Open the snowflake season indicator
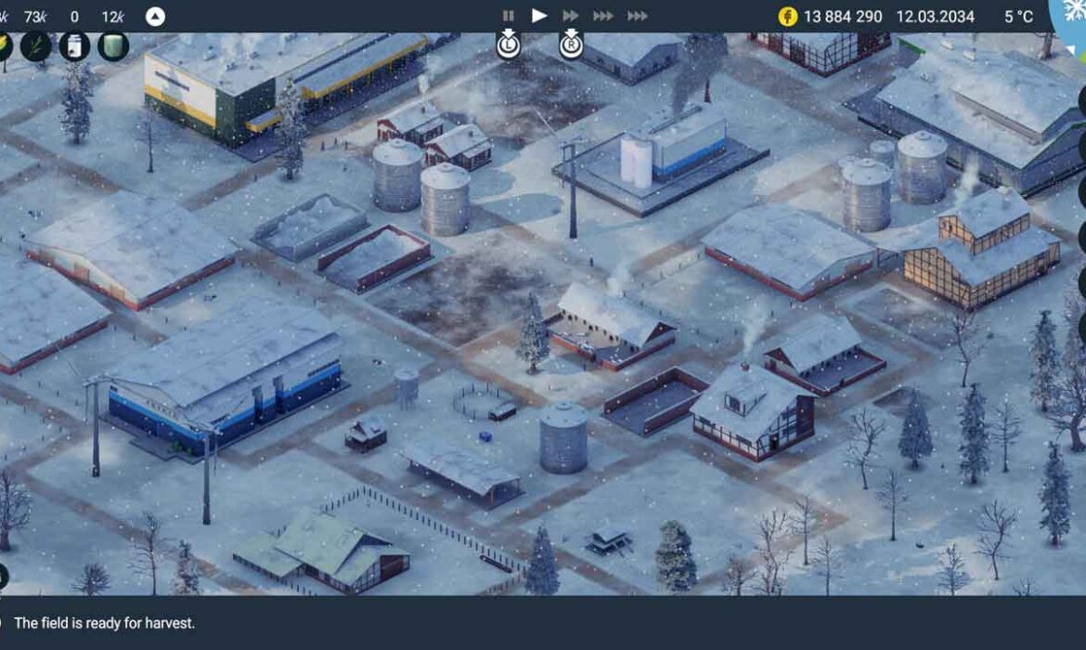 pyautogui.click(x=1070, y=11)
